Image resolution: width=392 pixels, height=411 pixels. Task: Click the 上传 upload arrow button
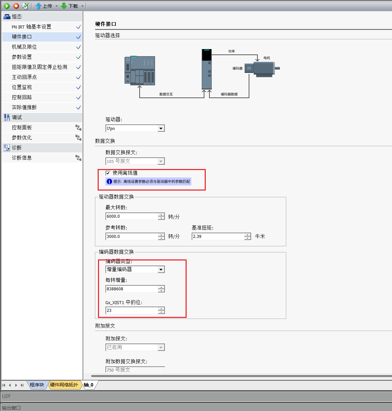tap(44, 6)
